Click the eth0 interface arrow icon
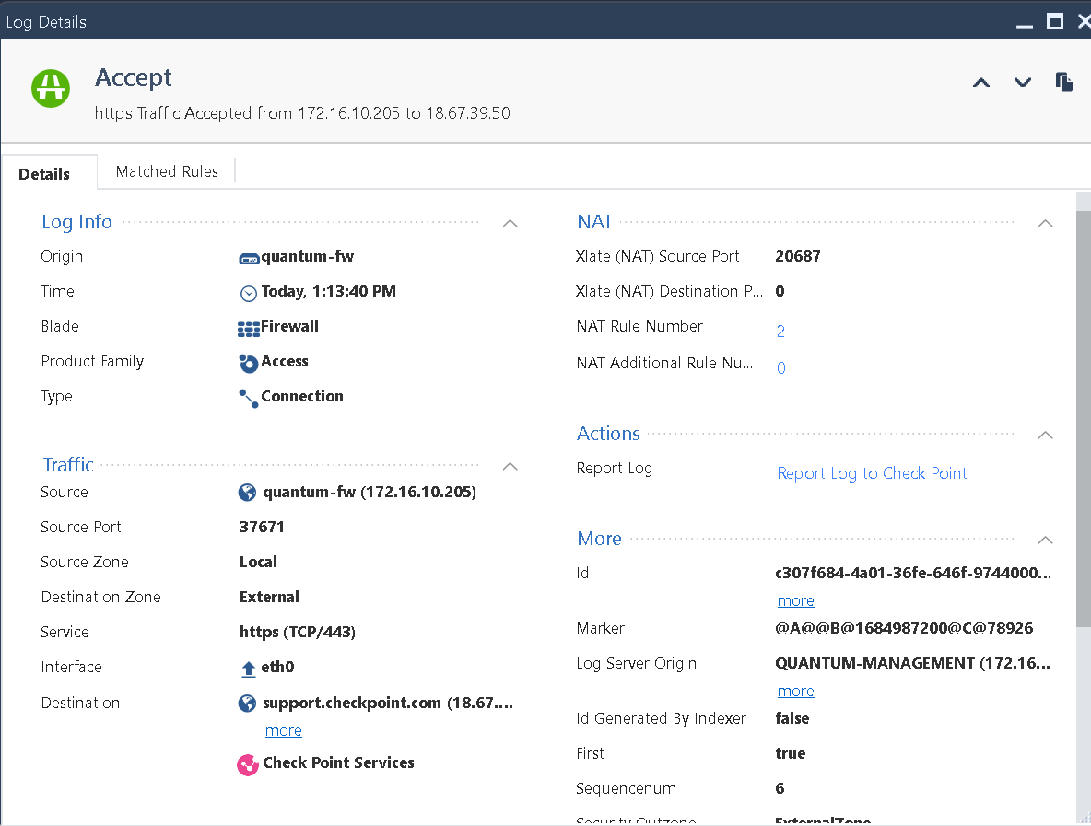The width and height of the screenshot is (1091, 826). click(x=247, y=667)
